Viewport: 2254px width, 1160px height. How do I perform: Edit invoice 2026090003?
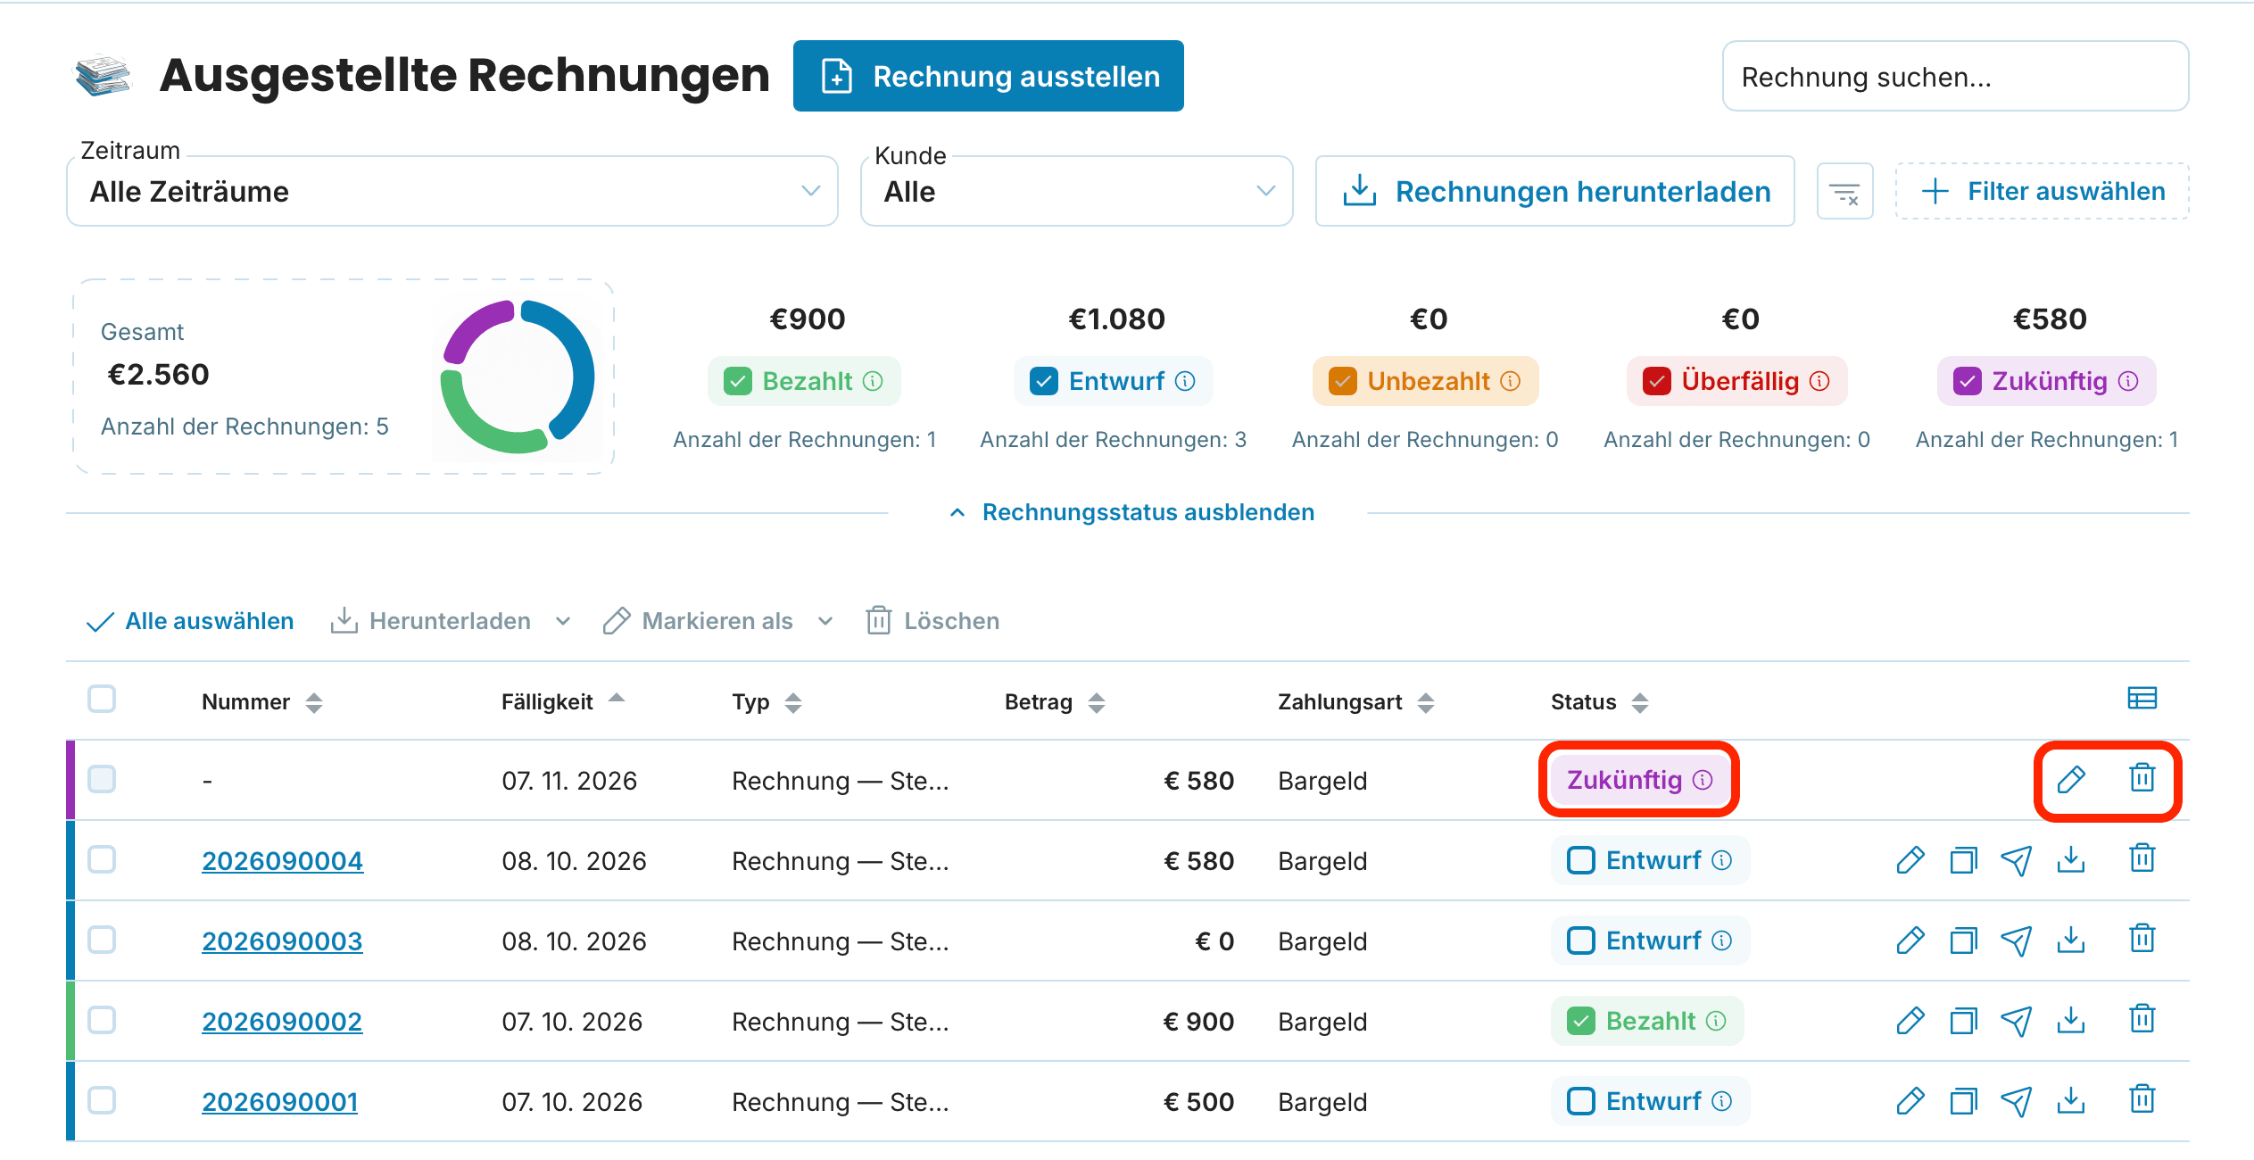point(1910,940)
